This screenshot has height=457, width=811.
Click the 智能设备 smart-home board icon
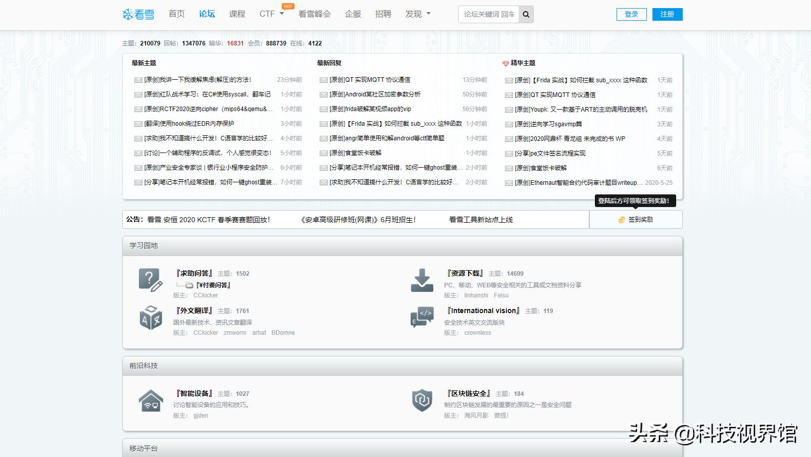tap(150, 400)
